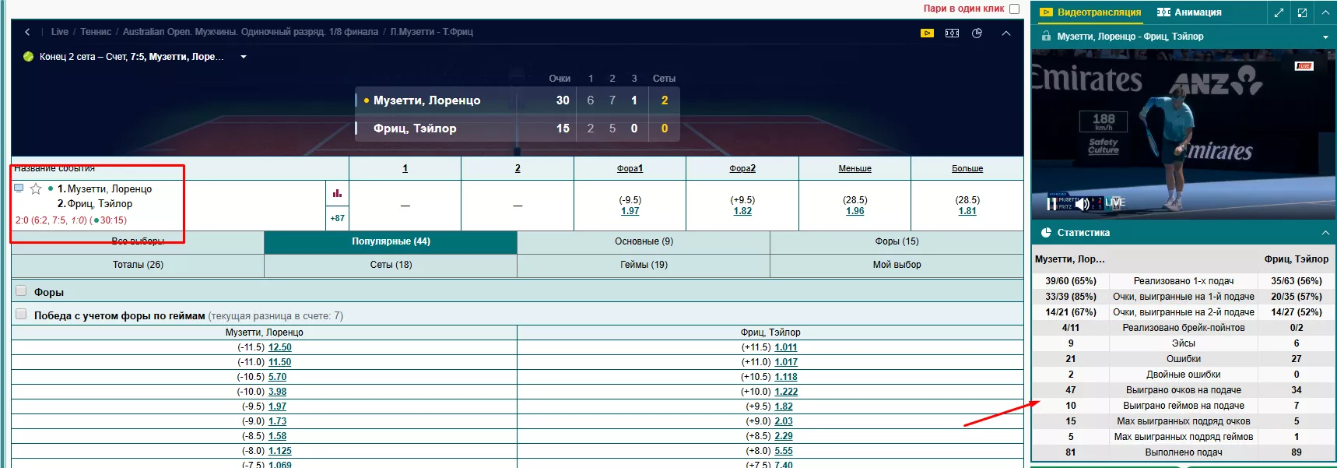Expand match selector dropdown in video panel
The image size is (1337, 468).
tap(1325, 37)
